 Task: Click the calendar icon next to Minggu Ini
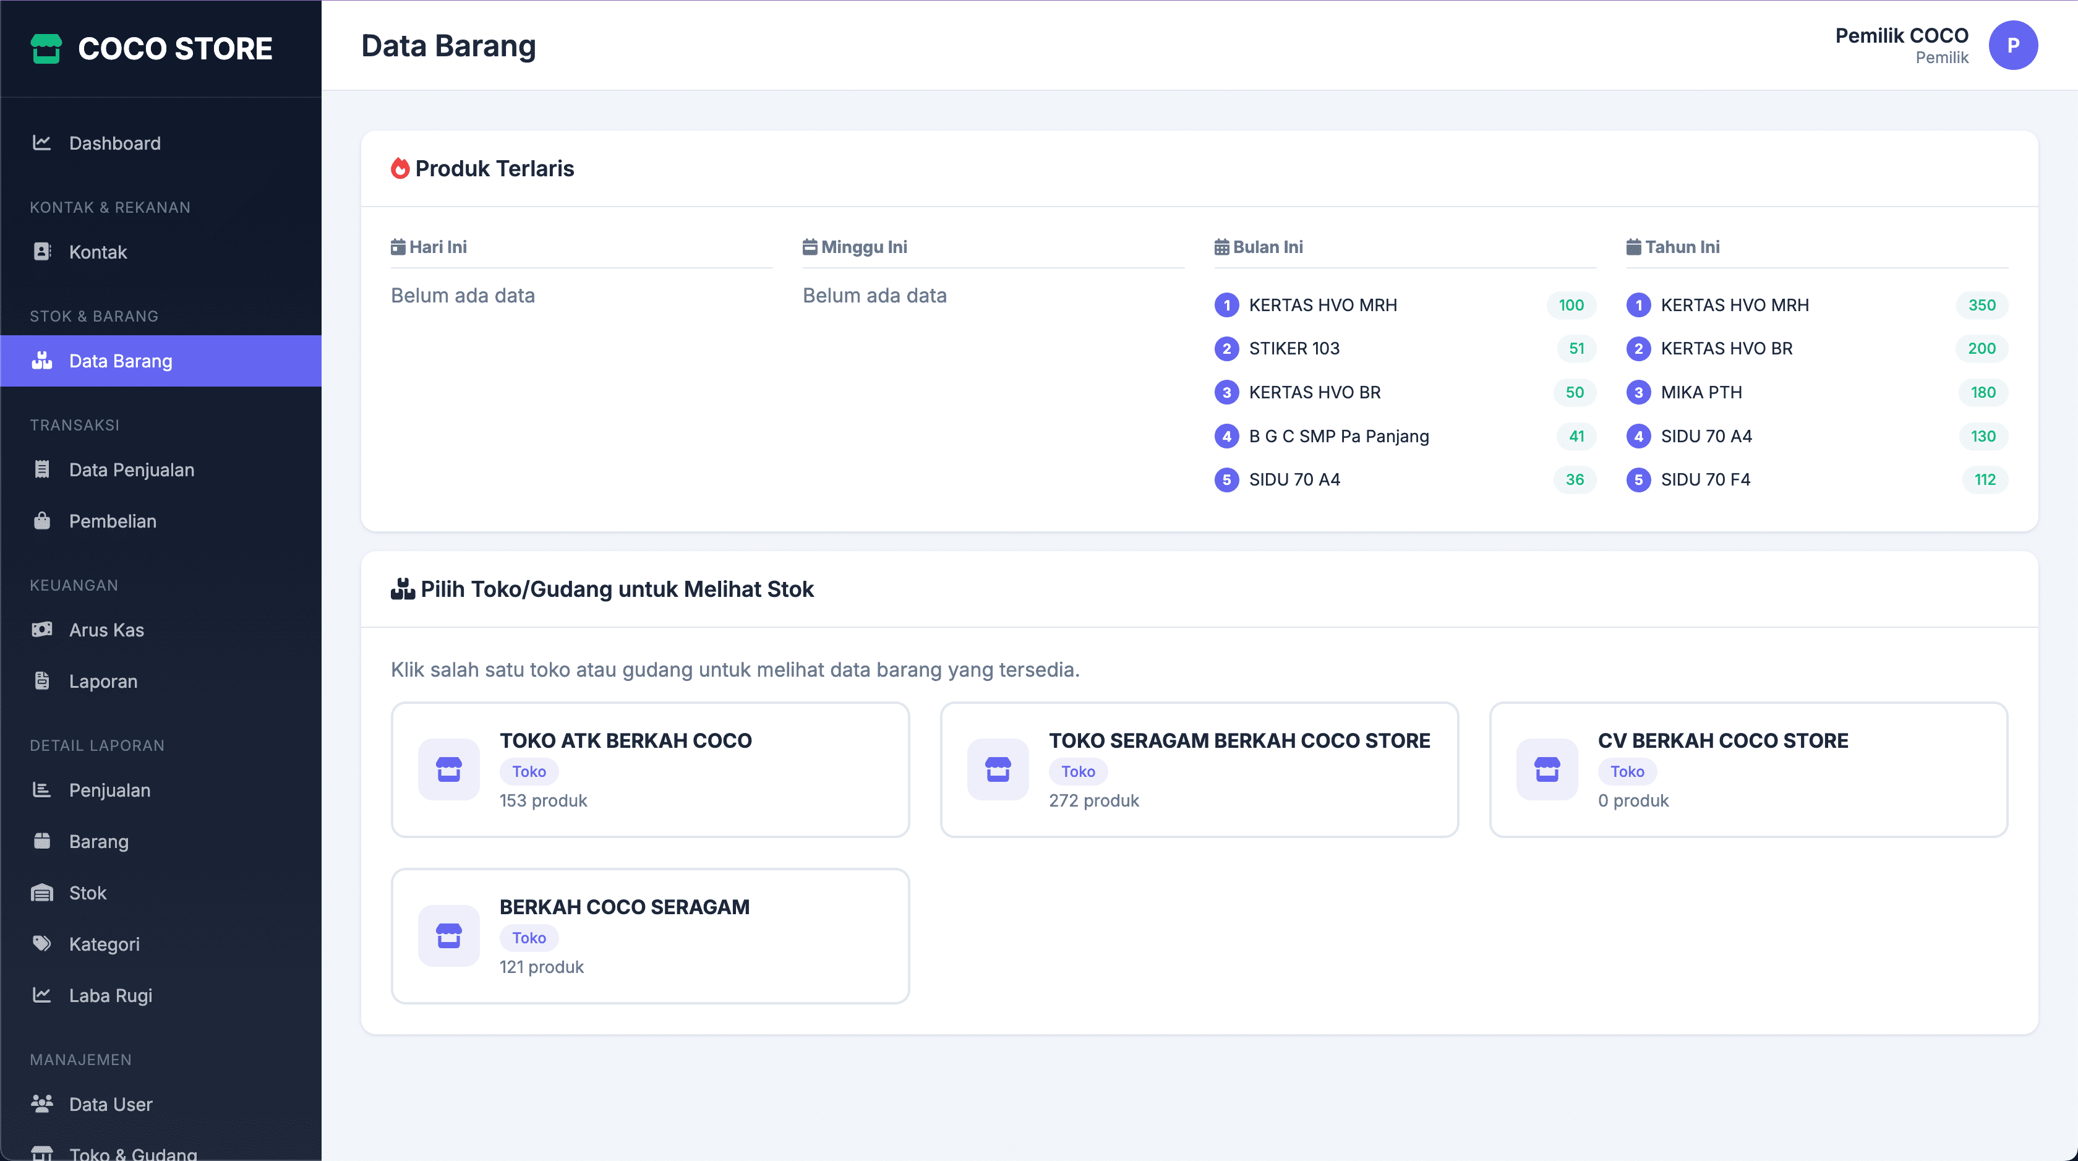tap(810, 247)
